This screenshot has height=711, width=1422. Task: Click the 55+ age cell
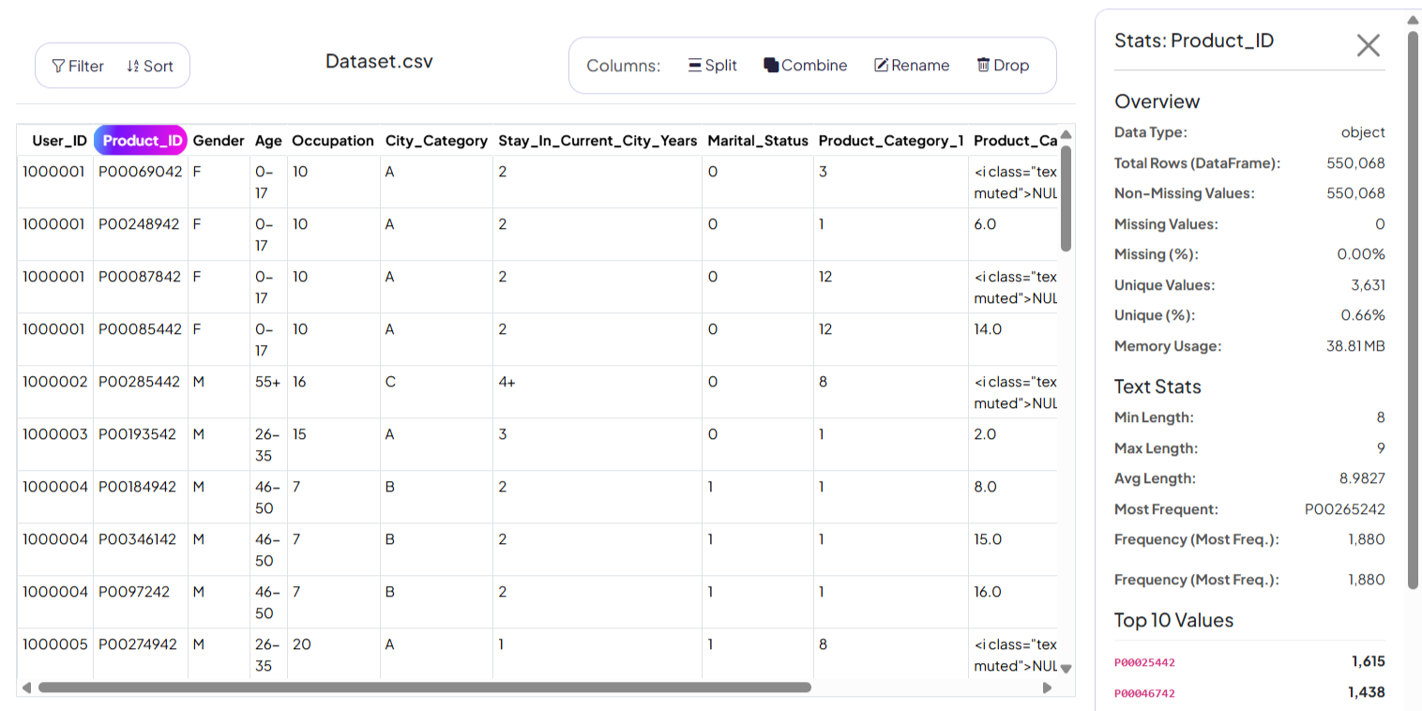268,392
